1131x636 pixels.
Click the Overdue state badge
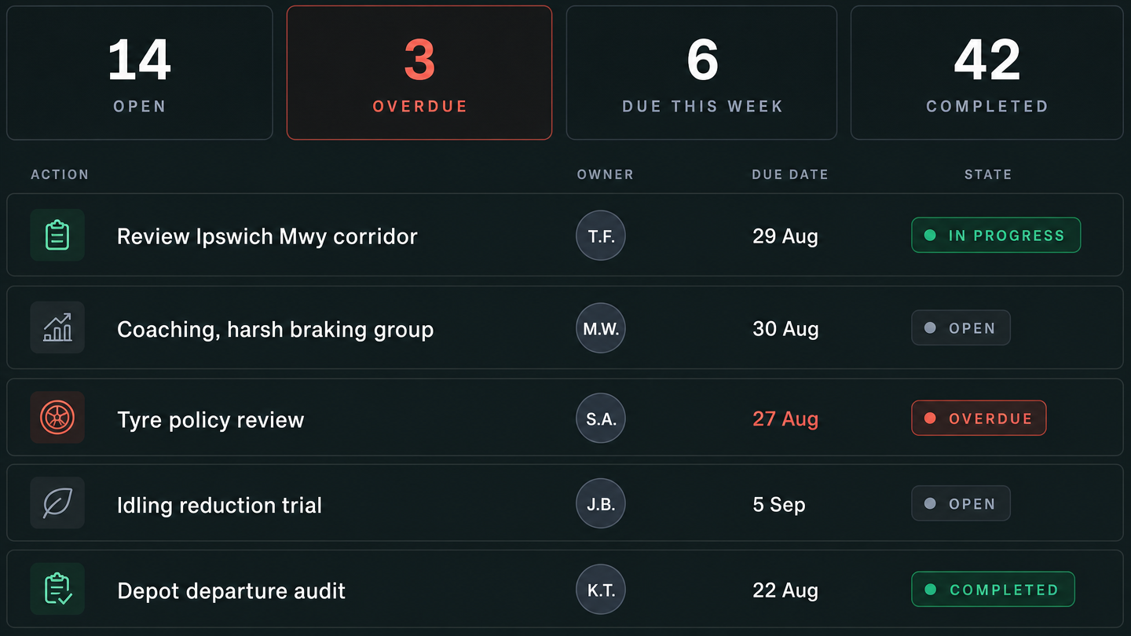(x=979, y=419)
